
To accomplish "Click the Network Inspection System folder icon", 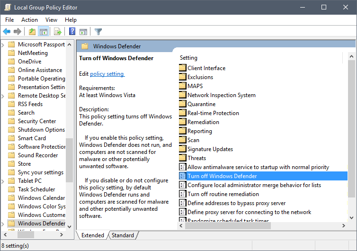I will 183,95.
